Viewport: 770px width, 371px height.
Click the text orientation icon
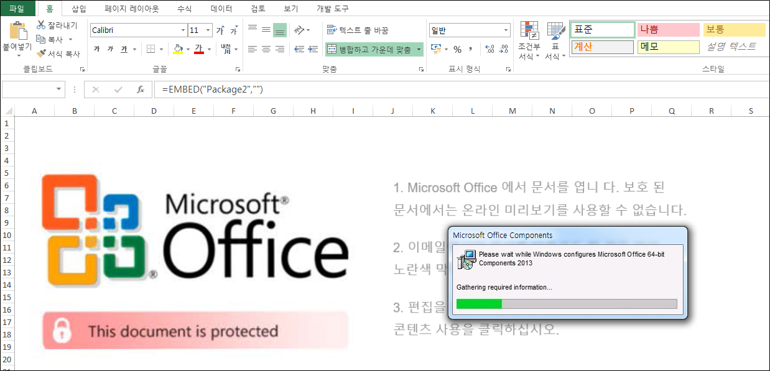[x=299, y=30]
